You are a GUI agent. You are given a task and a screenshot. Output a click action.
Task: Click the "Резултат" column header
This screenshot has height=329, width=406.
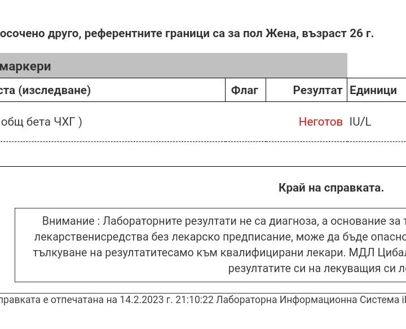pyautogui.click(x=317, y=90)
